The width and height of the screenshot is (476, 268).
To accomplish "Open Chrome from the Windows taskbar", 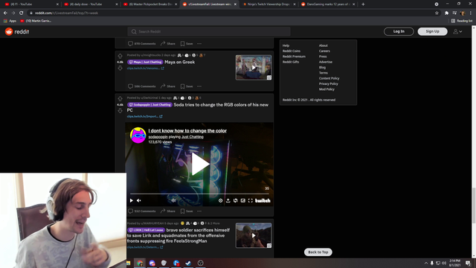I will click(140, 263).
